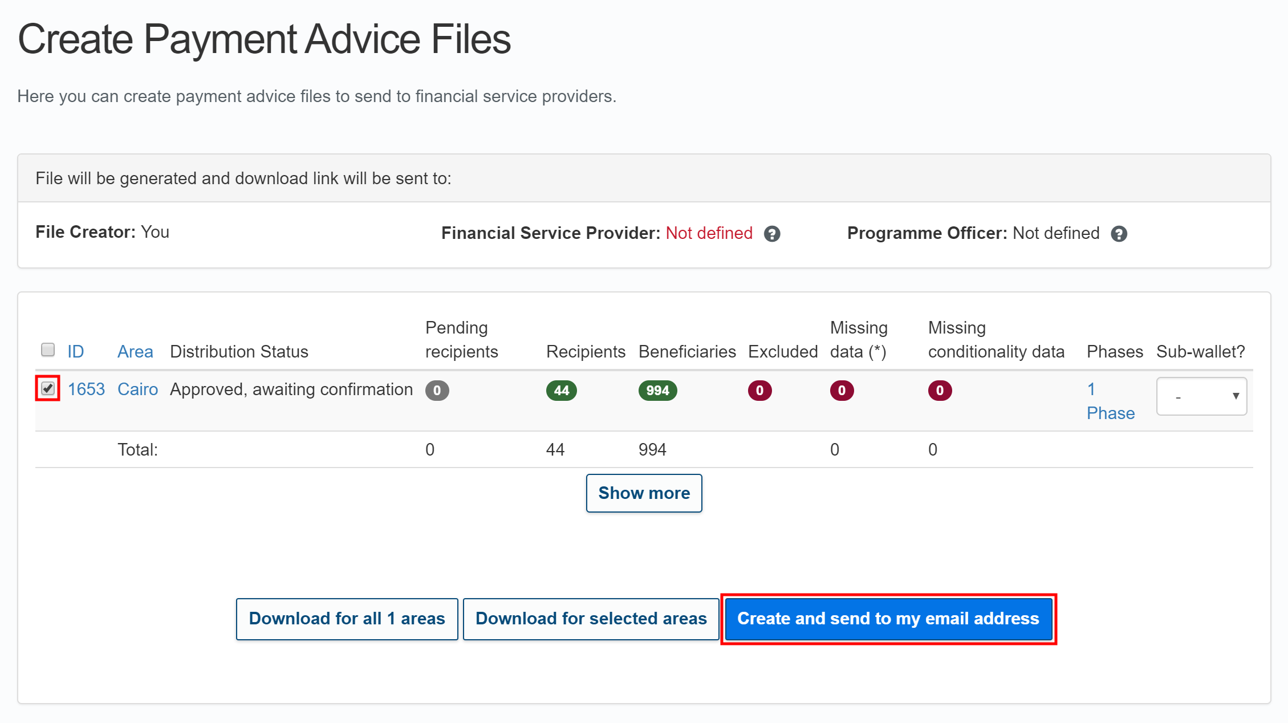Expand the list with Show more
This screenshot has width=1288, height=723.
pos(644,493)
